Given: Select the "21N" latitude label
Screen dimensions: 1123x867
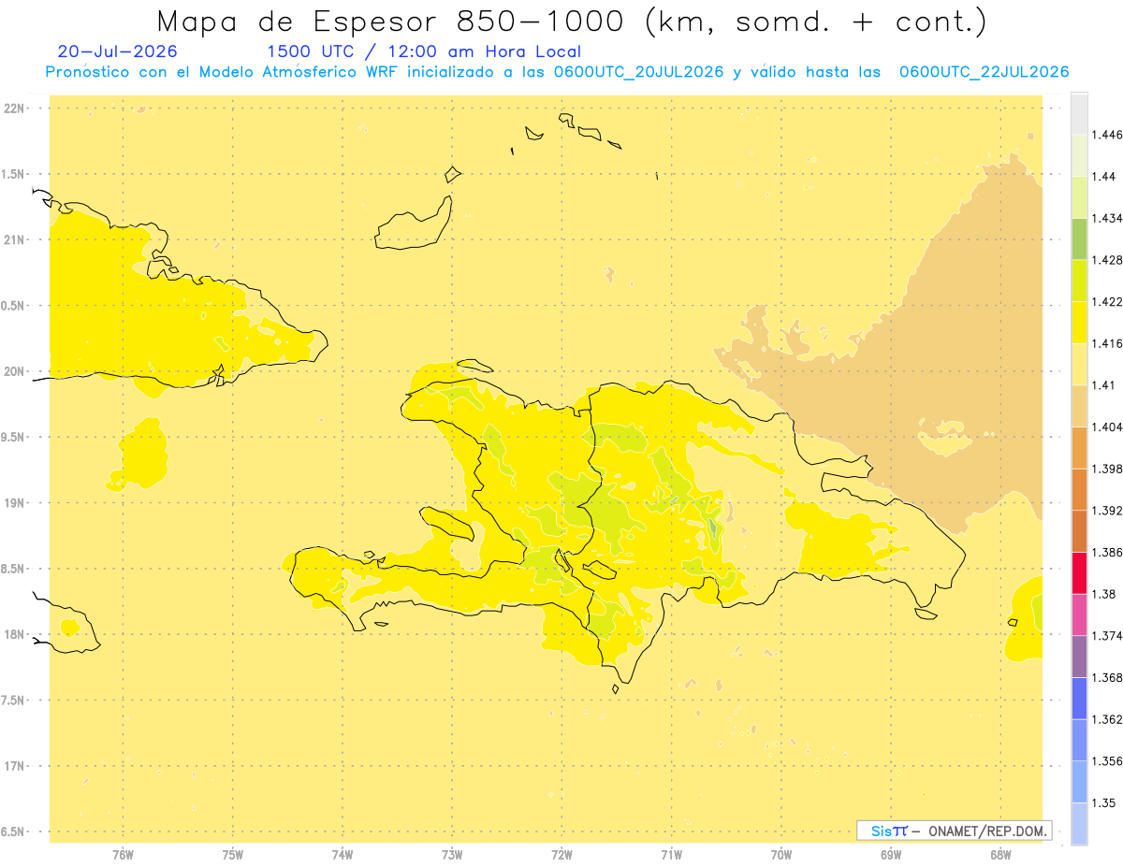Looking at the screenshot, I should click(x=15, y=239).
